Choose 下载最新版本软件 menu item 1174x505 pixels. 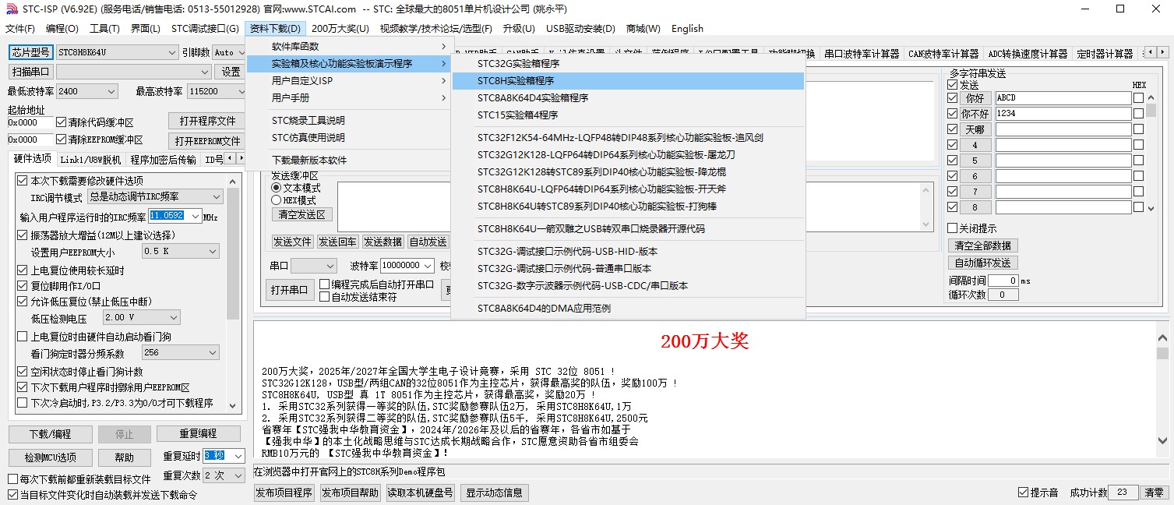[x=348, y=161]
